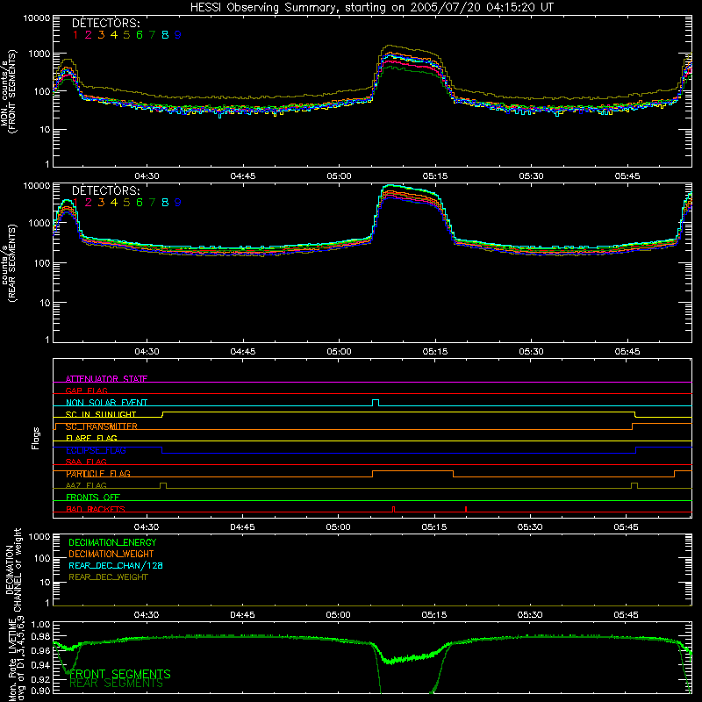
Task: Select the ATTENUATOR_STATE flag label
Action: click(106, 379)
